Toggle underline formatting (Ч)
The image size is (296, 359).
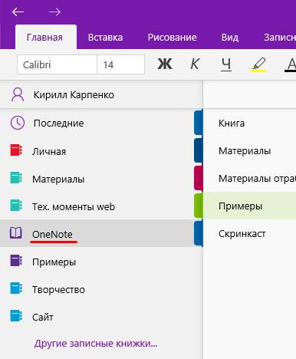tap(226, 64)
